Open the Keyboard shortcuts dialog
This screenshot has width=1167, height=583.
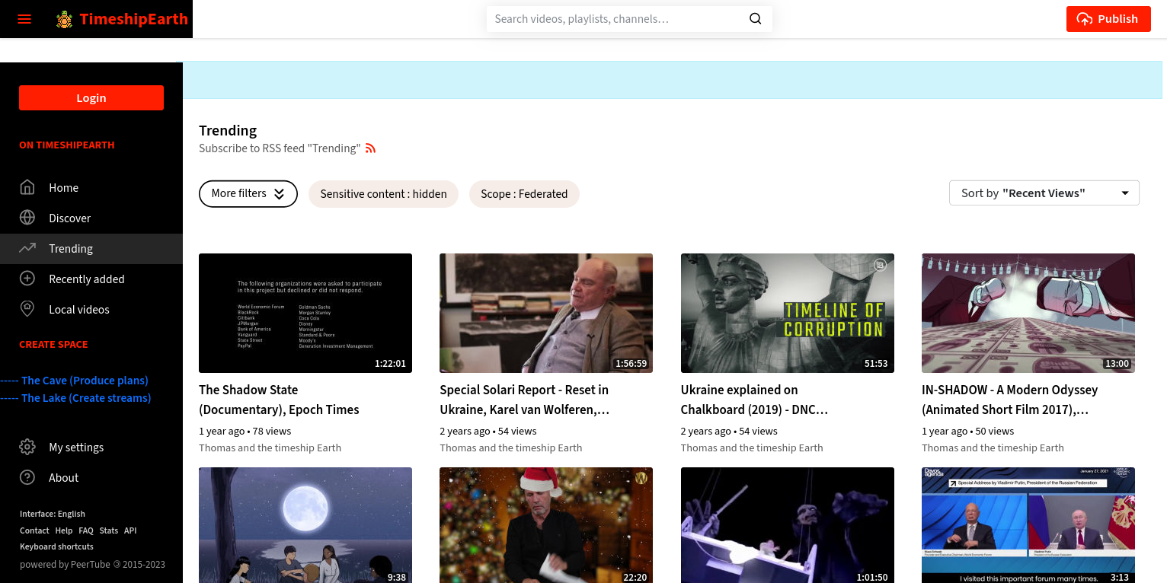(x=56, y=546)
